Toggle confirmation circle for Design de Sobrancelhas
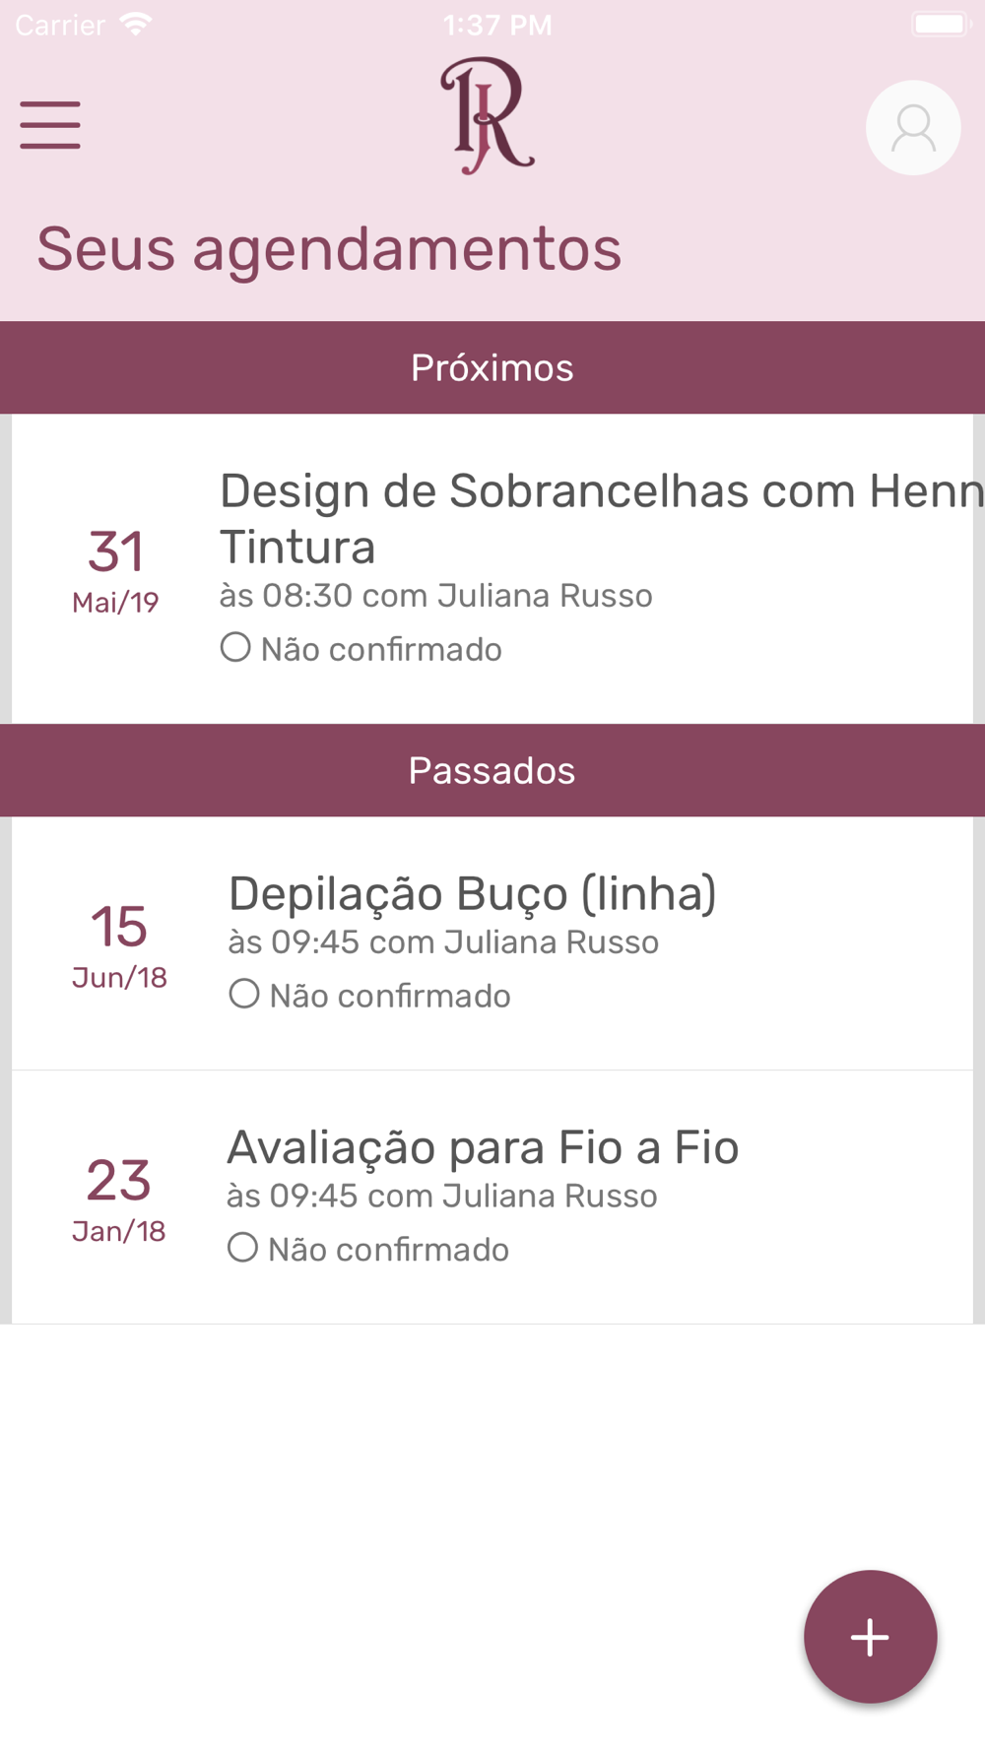The height and width of the screenshot is (1751, 985). (235, 648)
